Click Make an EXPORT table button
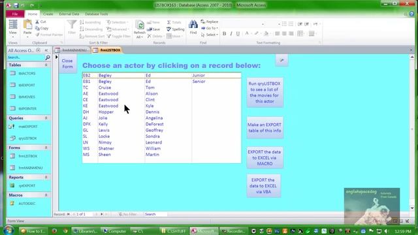This screenshot has height=235, width=418. click(265, 128)
